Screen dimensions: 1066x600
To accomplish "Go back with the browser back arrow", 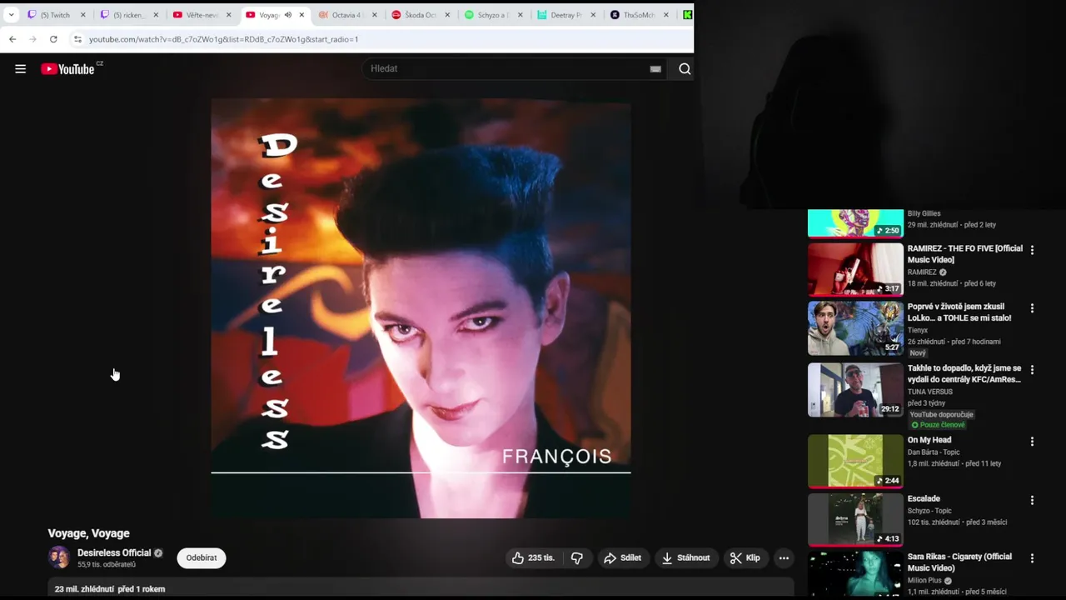I will [12, 39].
